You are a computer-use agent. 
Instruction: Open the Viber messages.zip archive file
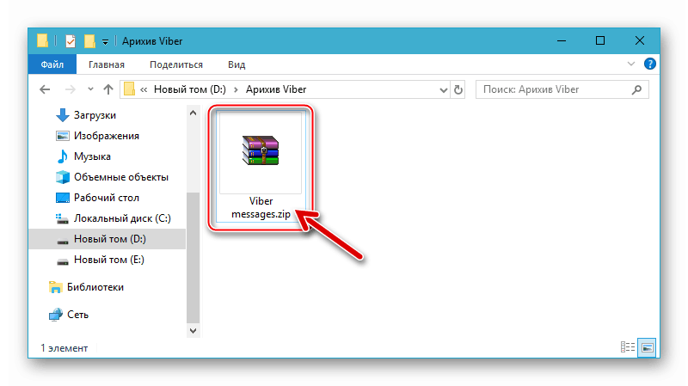click(261, 168)
